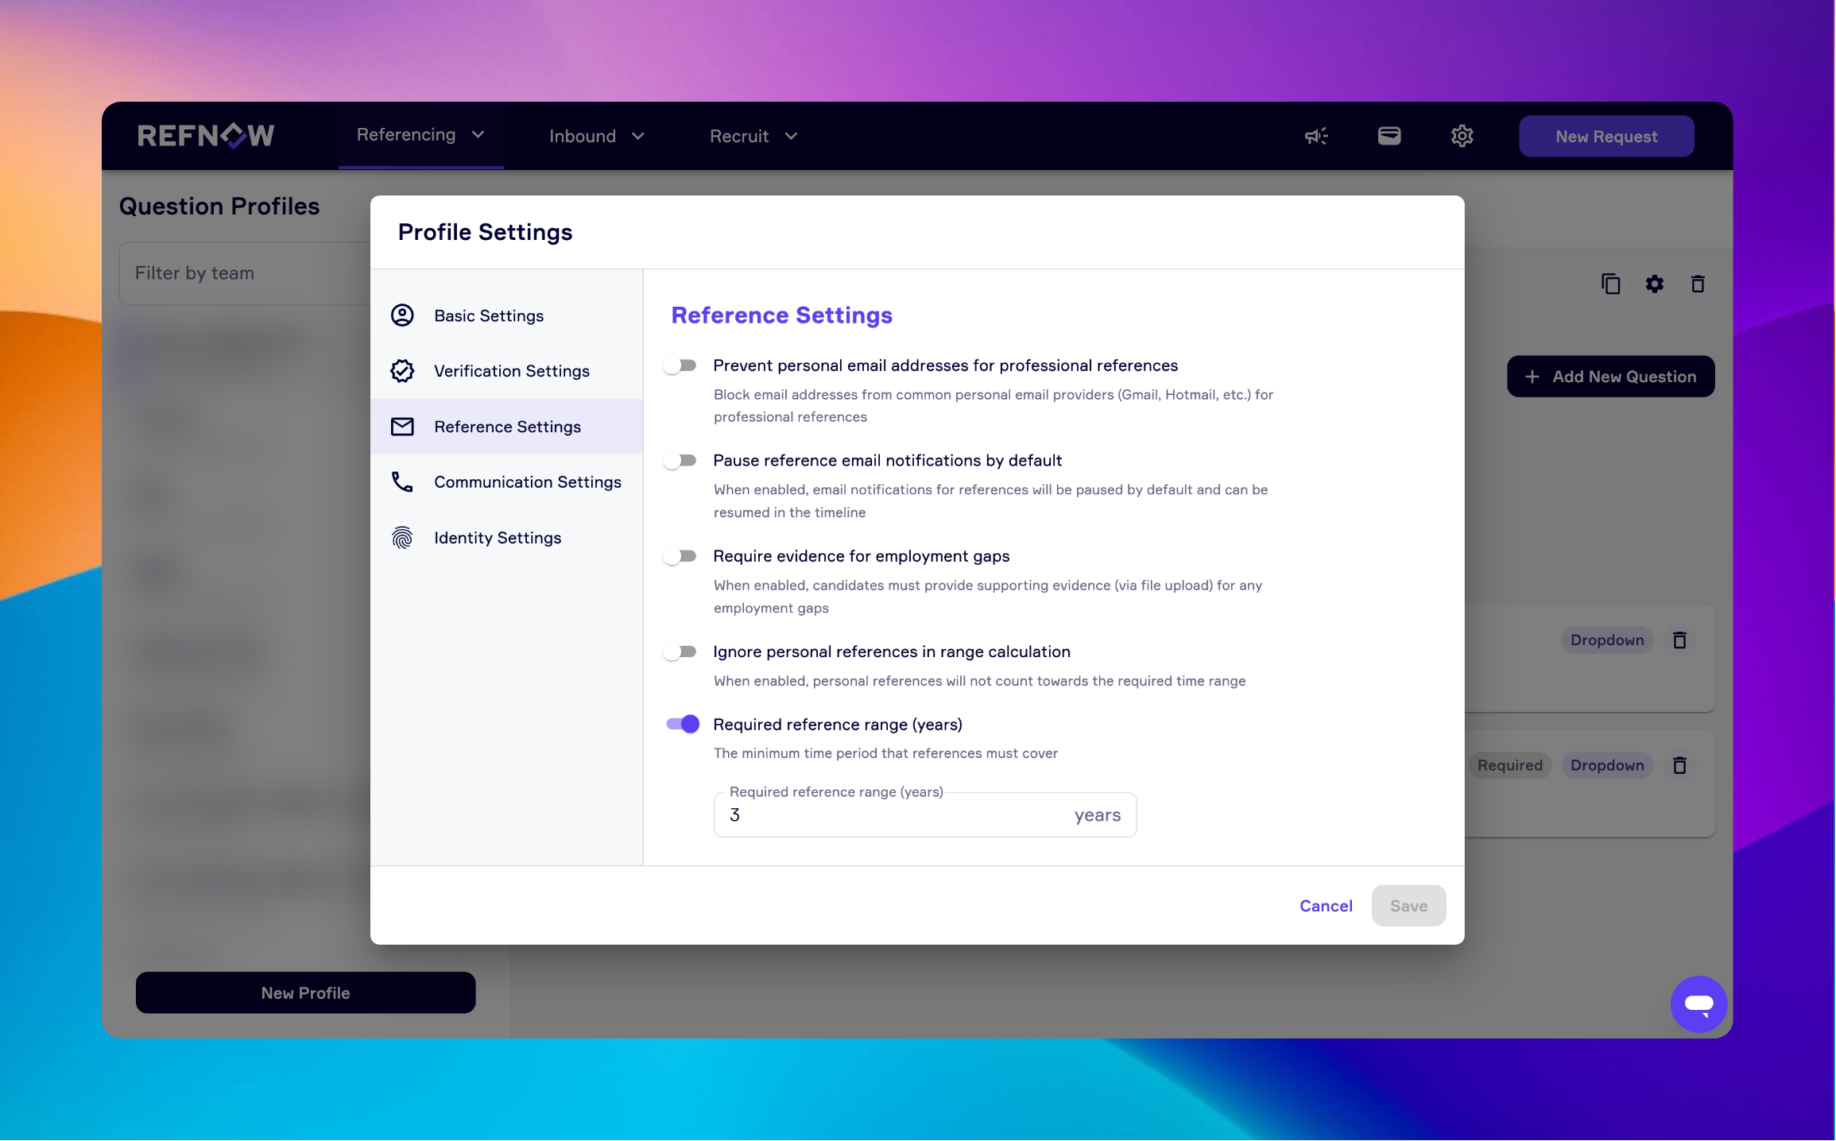This screenshot has height=1141, width=1836.
Task: Delete profile using the top trash icon
Action: [1697, 284]
